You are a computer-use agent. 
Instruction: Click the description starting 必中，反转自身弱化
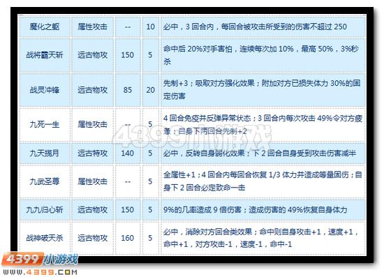coord(260,154)
